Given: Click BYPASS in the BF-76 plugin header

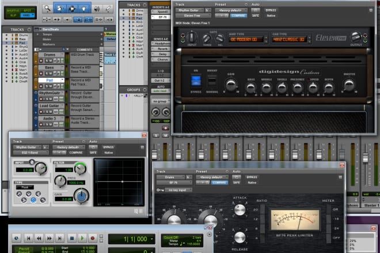Looking at the screenshot, I should point(252,177).
